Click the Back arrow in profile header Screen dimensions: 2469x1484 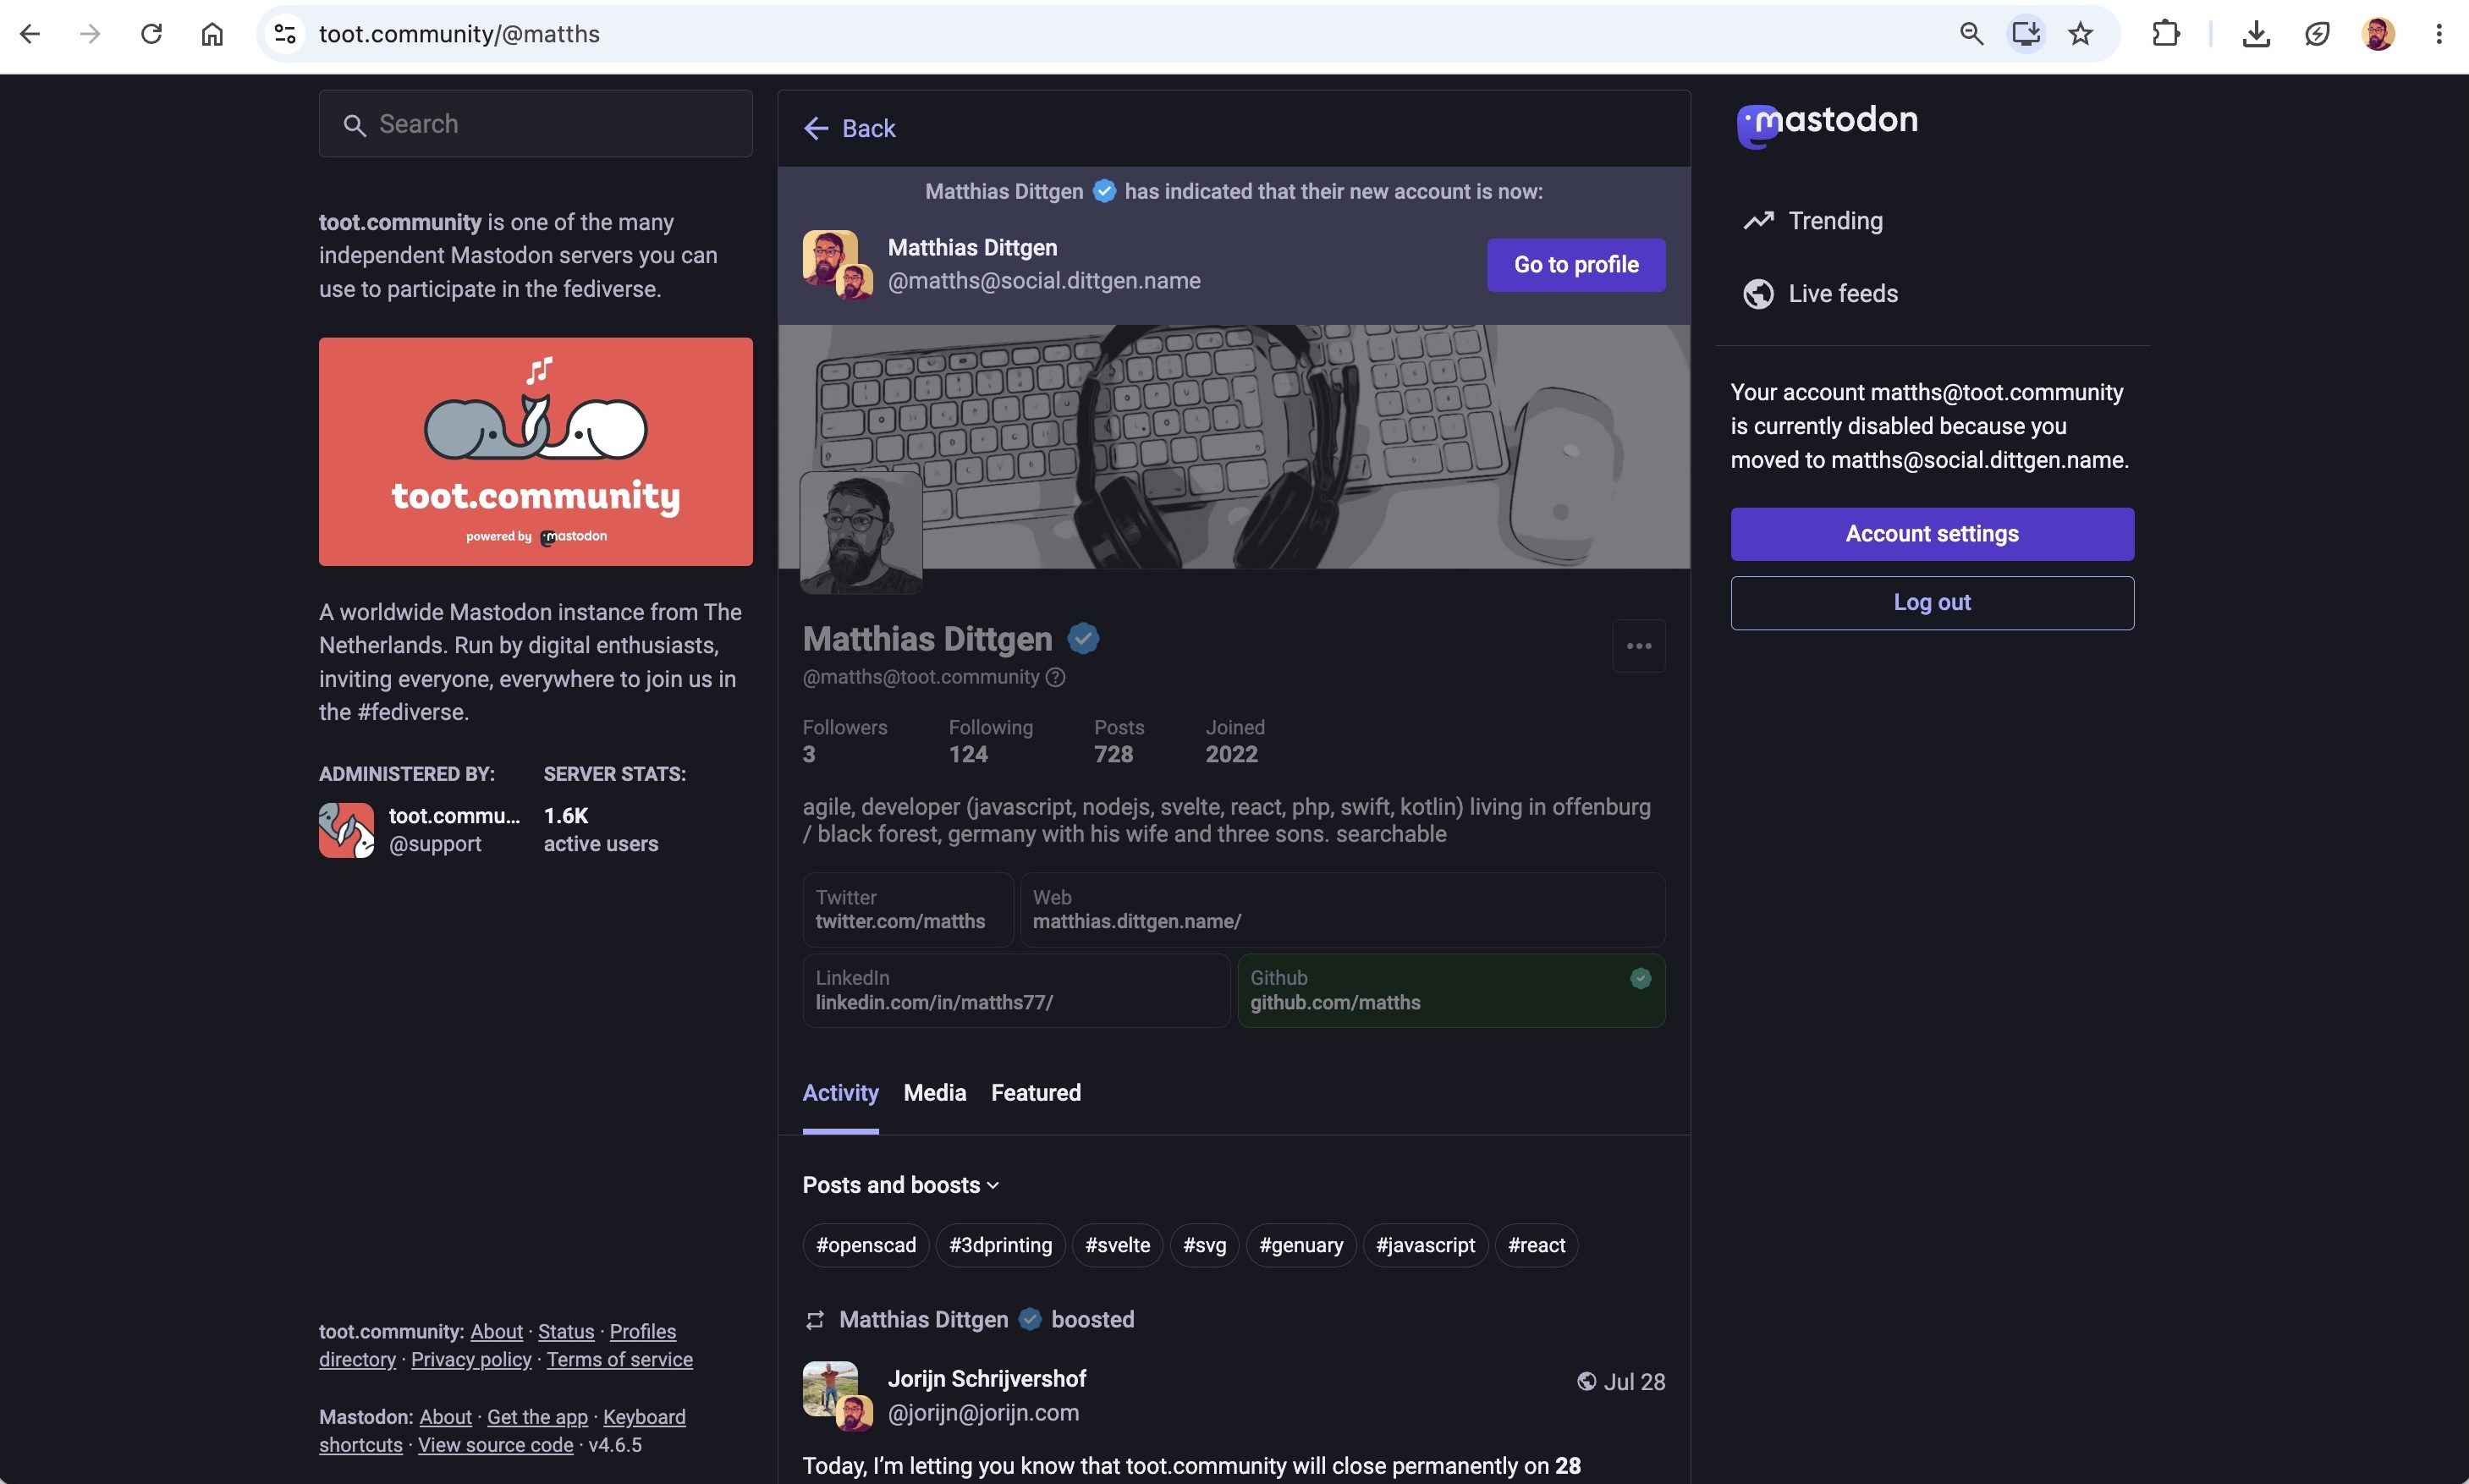tap(817, 128)
